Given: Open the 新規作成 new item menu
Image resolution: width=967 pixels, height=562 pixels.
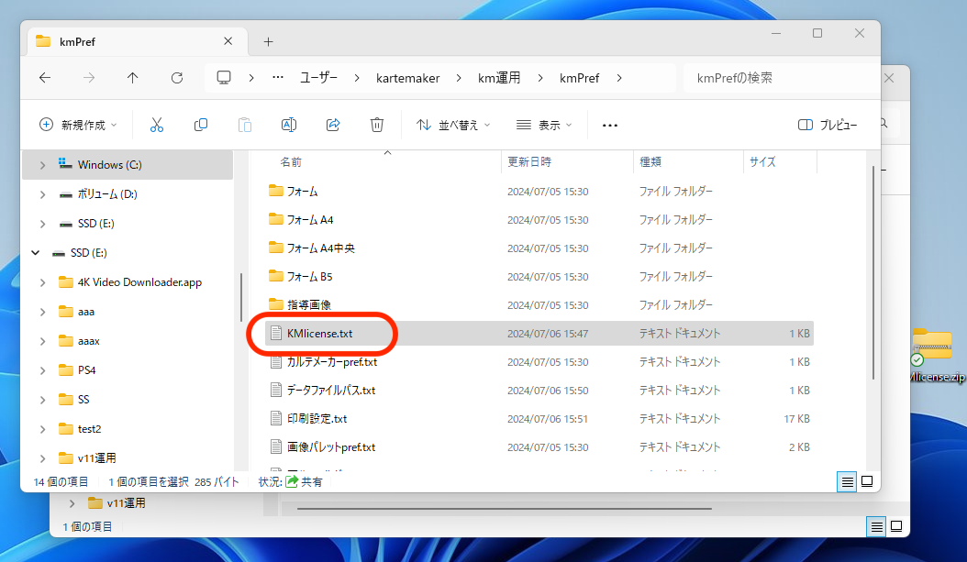Looking at the screenshot, I should (79, 125).
